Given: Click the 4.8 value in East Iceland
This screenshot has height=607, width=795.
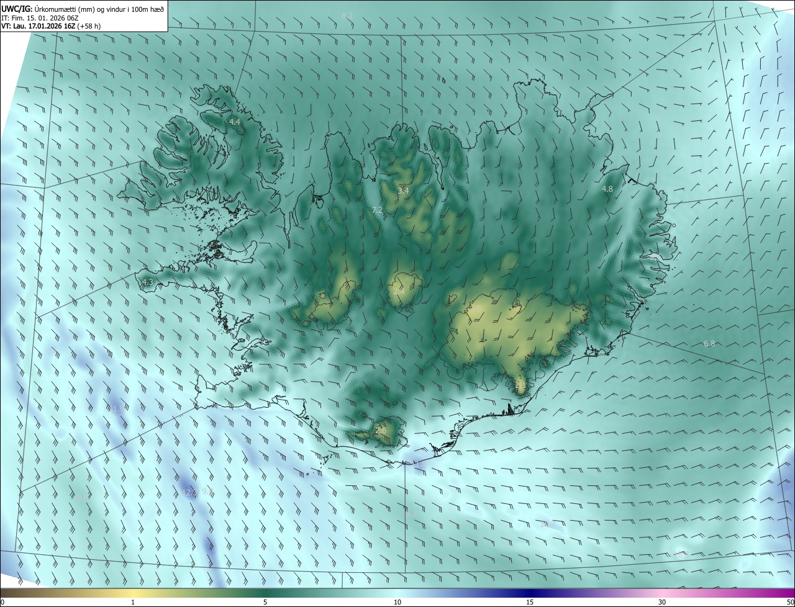Looking at the screenshot, I should point(607,189).
